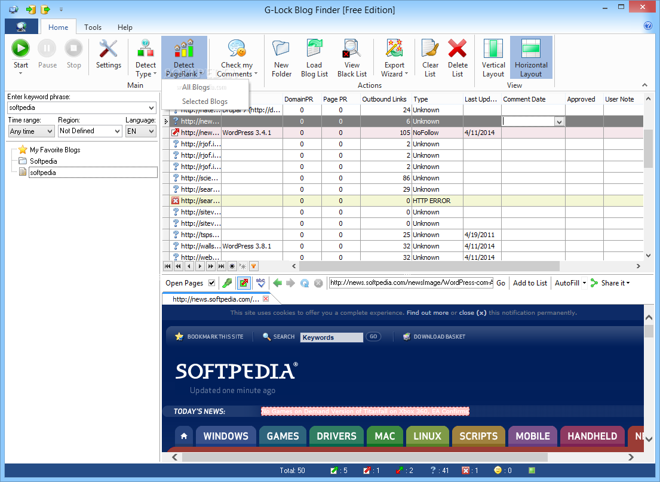Image resolution: width=660 pixels, height=482 pixels.
Task: Go to last record in grid navigator
Action: (222, 266)
